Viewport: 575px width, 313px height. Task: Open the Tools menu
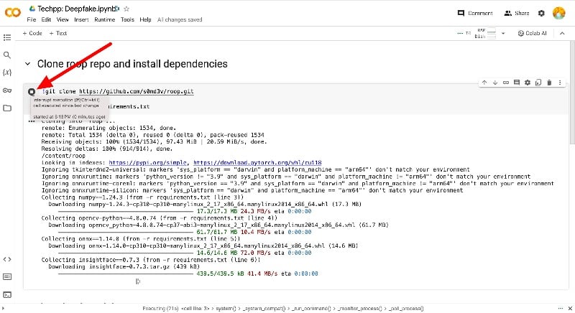point(127,20)
